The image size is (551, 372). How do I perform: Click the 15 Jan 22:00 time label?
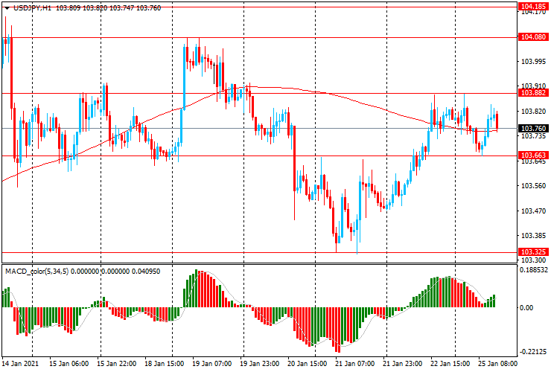click(117, 364)
